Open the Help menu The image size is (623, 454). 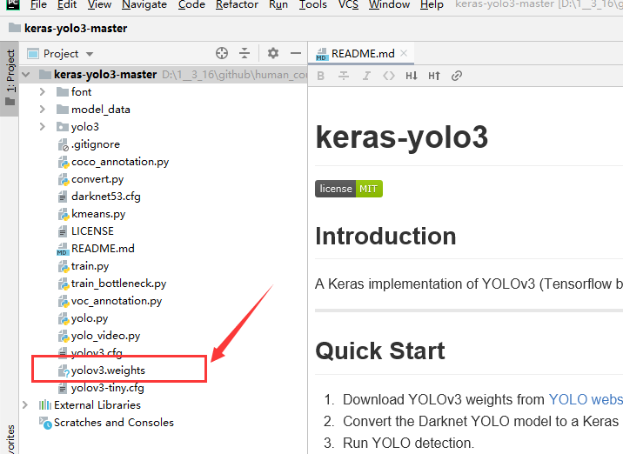(x=432, y=4)
